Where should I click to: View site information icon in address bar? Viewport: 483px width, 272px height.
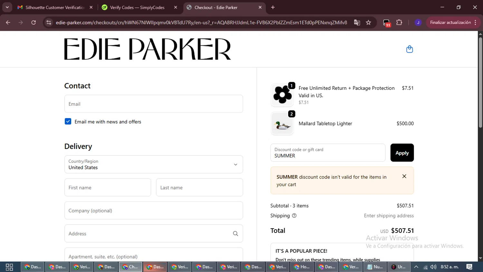(49, 22)
